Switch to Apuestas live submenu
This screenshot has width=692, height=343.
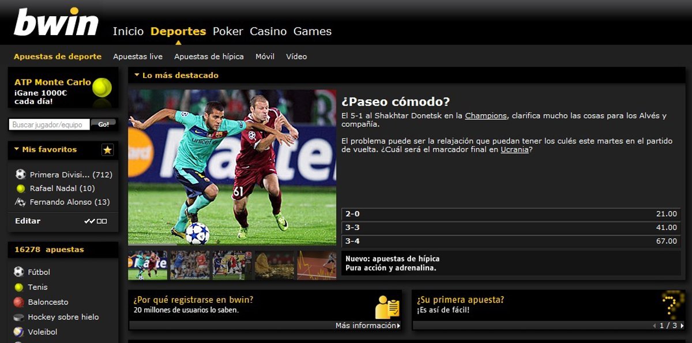pos(138,56)
